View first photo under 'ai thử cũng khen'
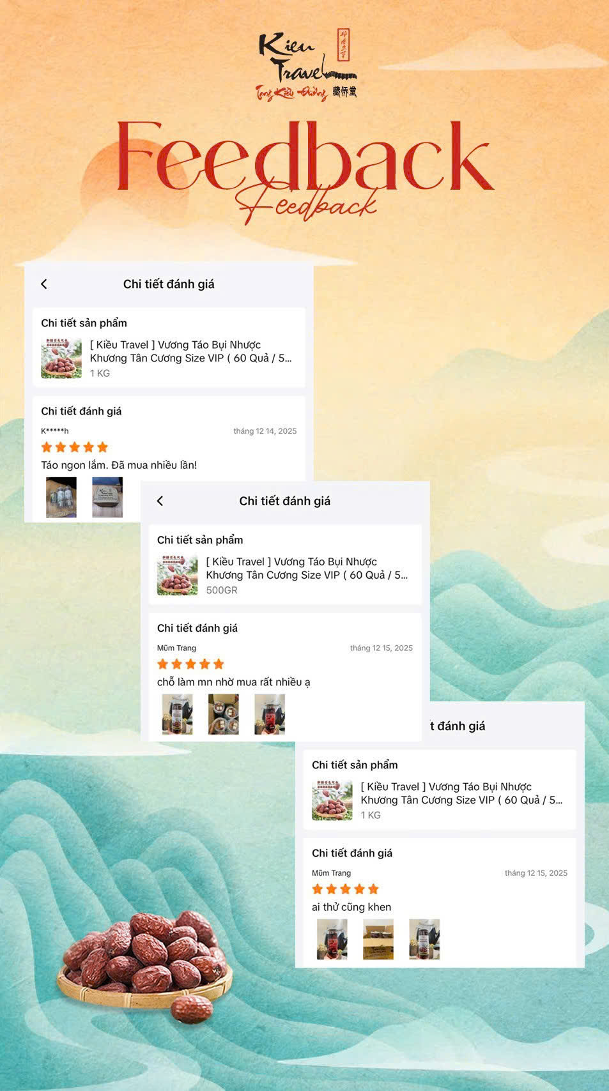The height and width of the screenshot is (1091, 609). tap(332, 939)
